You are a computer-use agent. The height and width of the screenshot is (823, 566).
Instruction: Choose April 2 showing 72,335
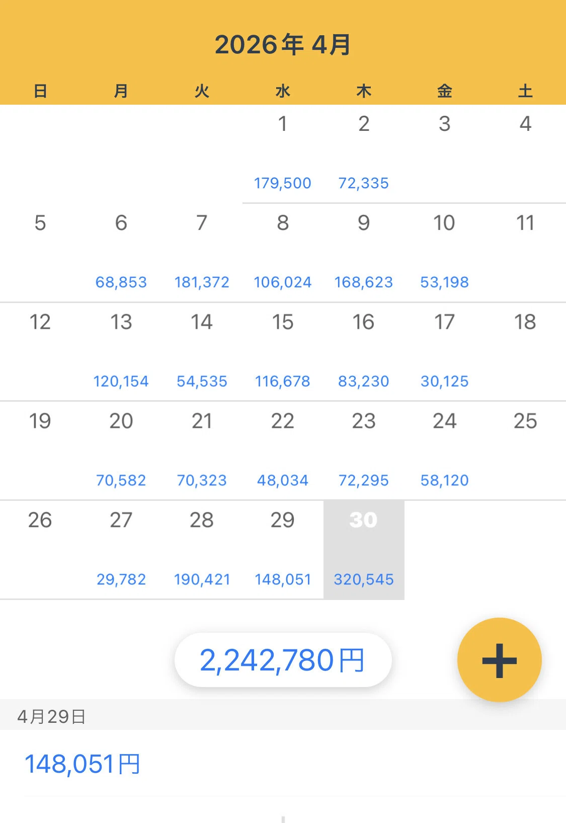[x=364, y=154]
